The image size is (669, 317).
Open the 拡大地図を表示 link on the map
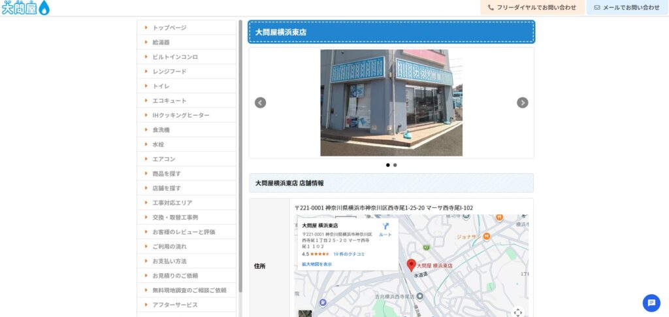point(317,264)
